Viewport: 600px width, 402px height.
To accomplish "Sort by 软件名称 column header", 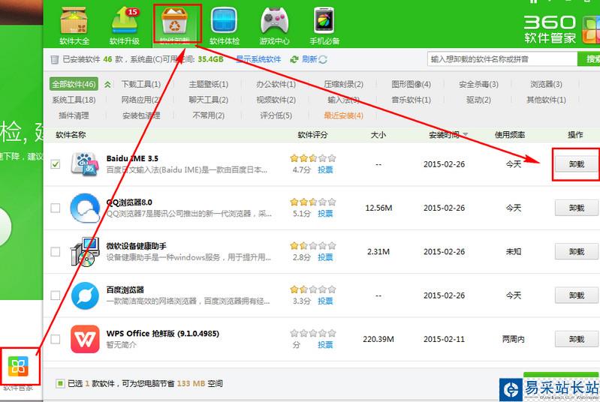I will pyautogui.click(x=71, y=134).
